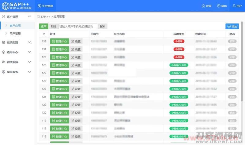Open 设置 for row 115

[x=76, y=136]
